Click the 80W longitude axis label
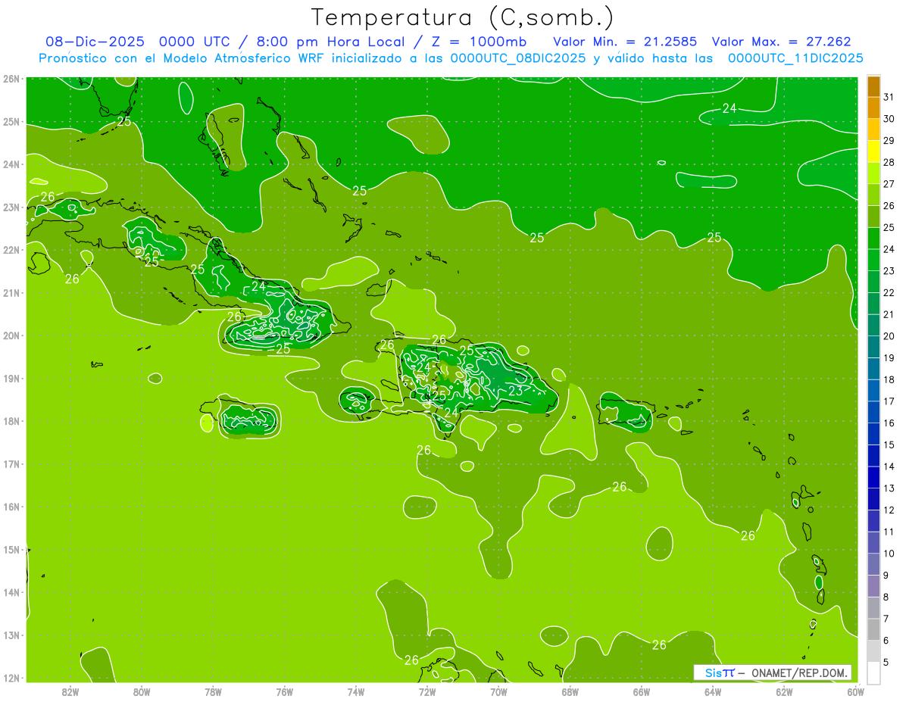Image resolution: width=909 pixels, height=702 pixels. tap(142, 691)
